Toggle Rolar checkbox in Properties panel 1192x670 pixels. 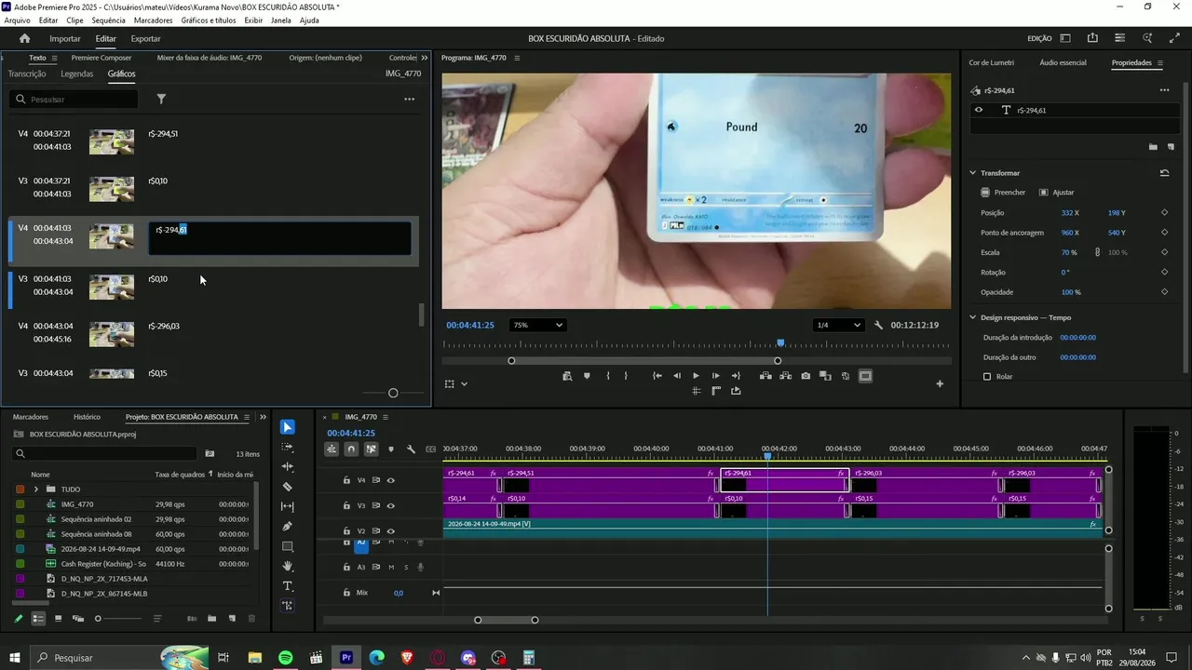tap(987, 377)
